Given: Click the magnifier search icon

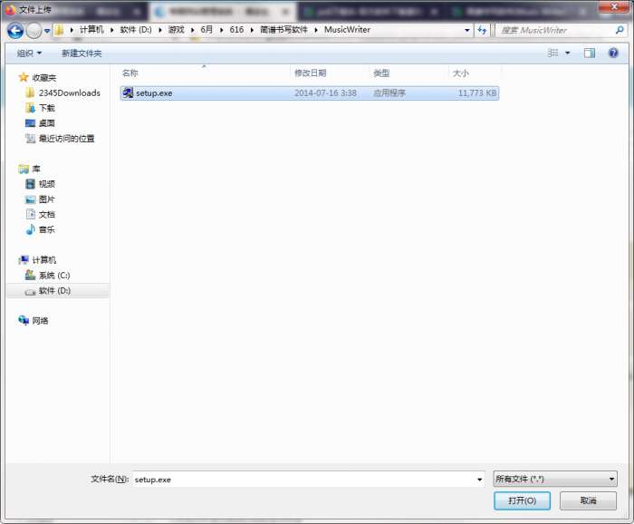Looking at the screenshot, I should point(620,30).
